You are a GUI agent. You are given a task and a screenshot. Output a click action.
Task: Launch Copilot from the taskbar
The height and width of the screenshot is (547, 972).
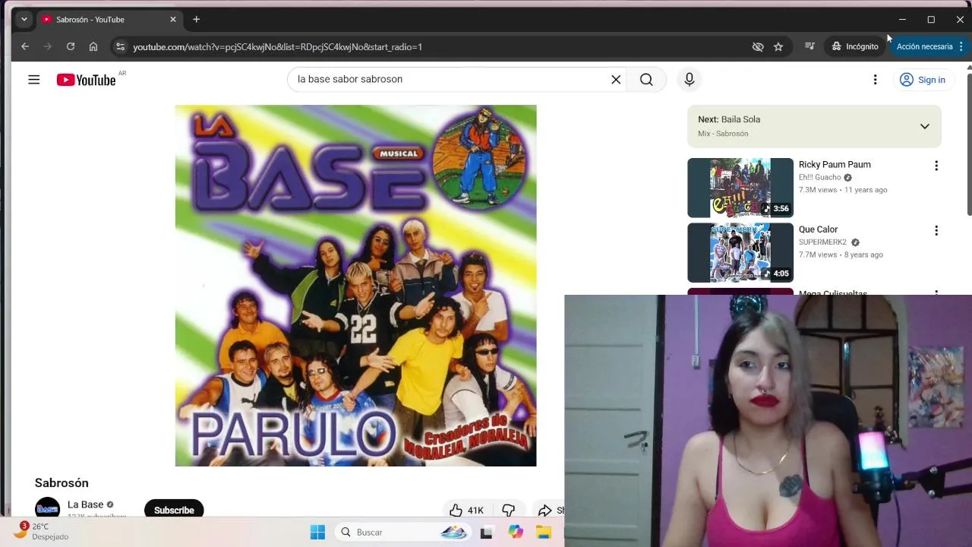(516, 532)
